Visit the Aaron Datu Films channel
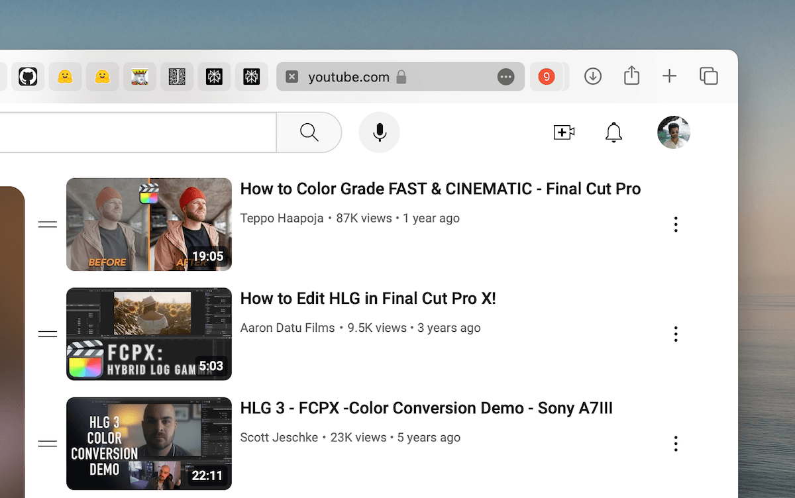The height and width of the screenshot is (498, 795). tap(288, 328)
